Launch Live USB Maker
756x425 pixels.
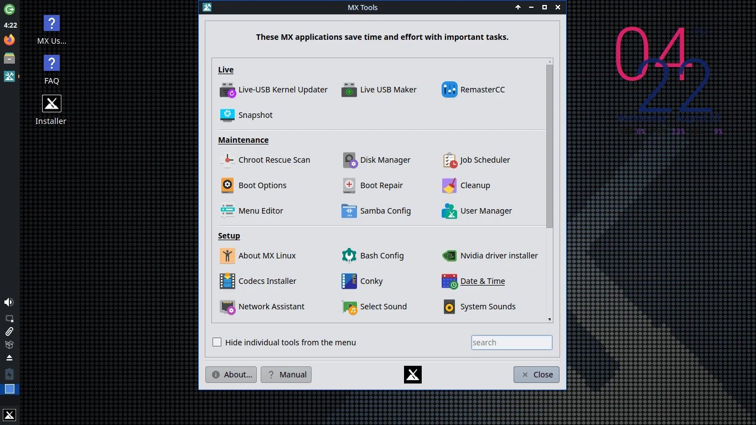[x=388, y=89]
